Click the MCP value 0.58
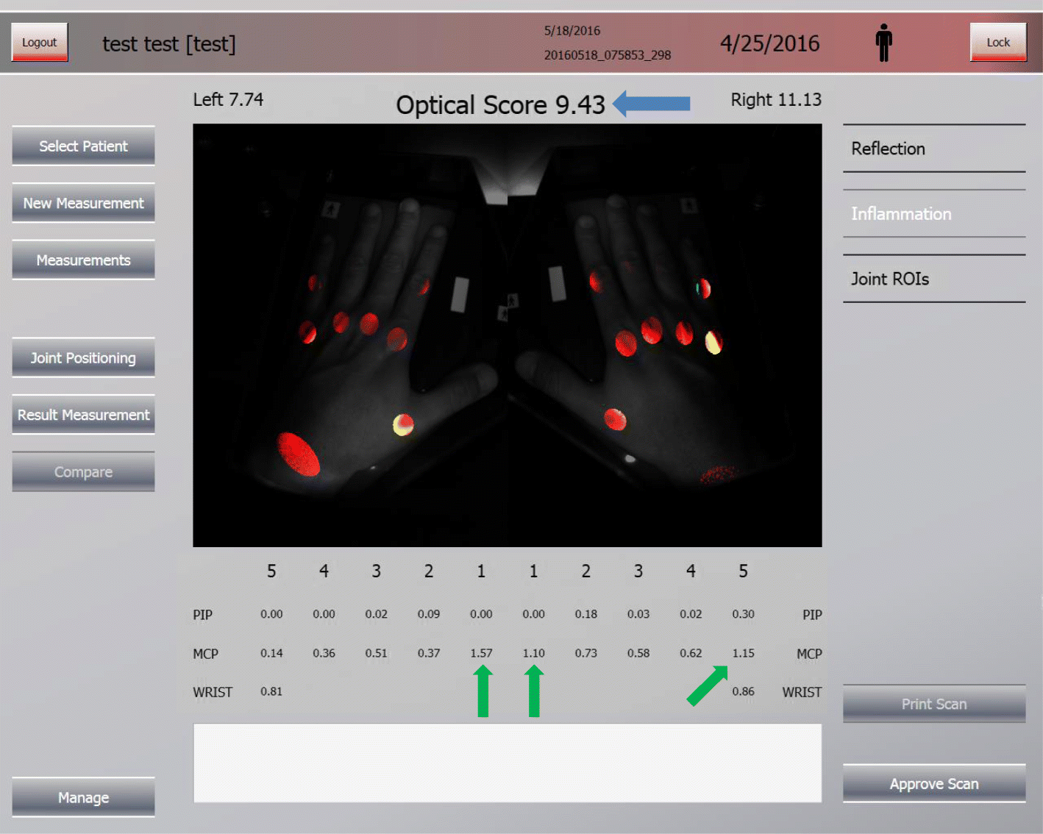 point(638,653)
